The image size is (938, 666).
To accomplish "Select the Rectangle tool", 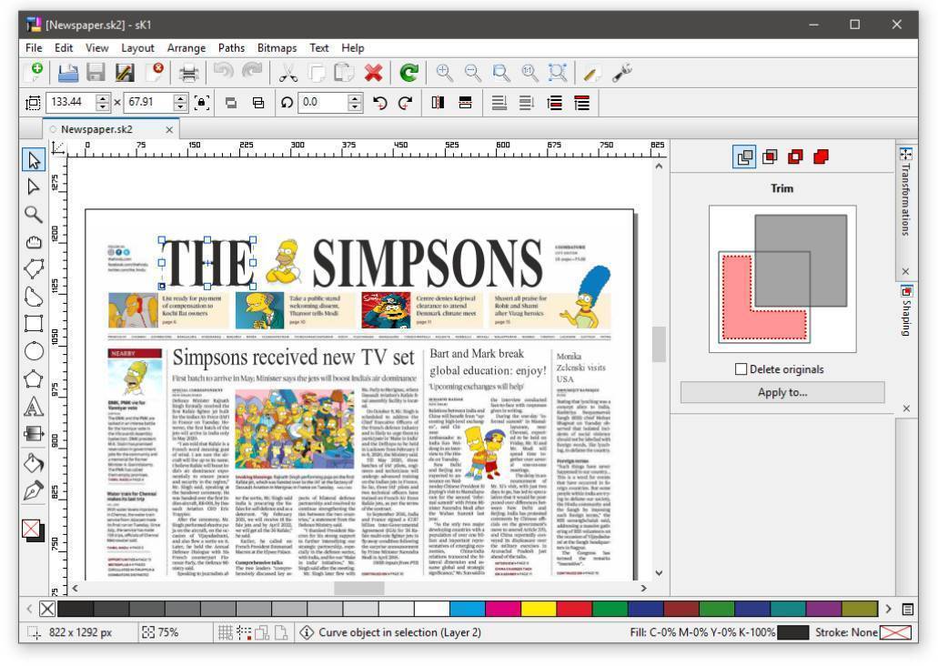I will click(x=34, y=324).
